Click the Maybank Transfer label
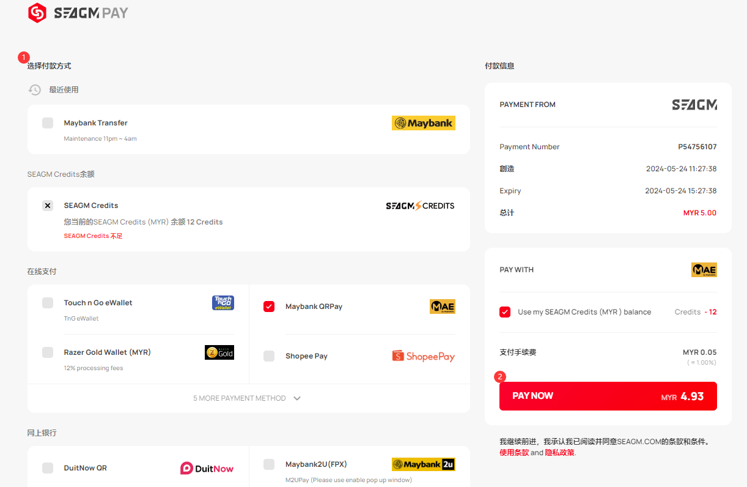 96,123
